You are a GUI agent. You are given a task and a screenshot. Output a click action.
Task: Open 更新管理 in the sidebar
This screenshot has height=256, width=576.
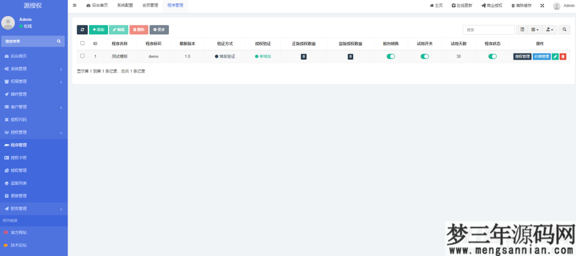click(x=34, y=196)
